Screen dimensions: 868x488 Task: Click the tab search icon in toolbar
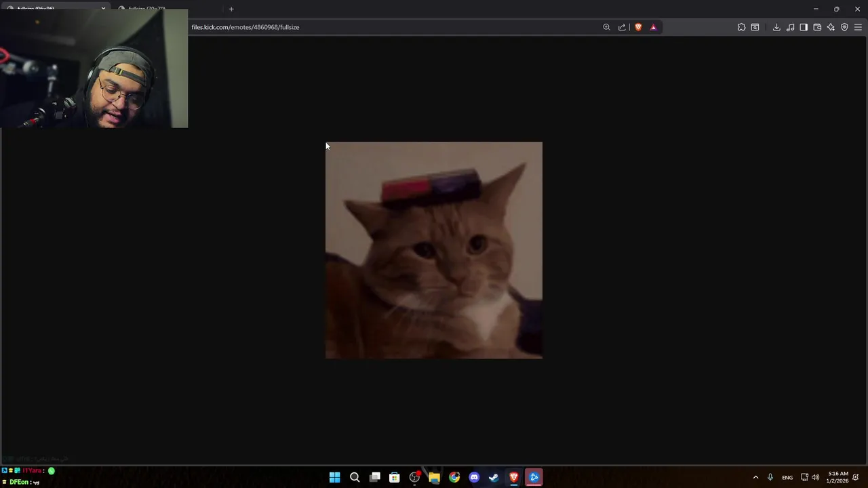pos(755,27)
